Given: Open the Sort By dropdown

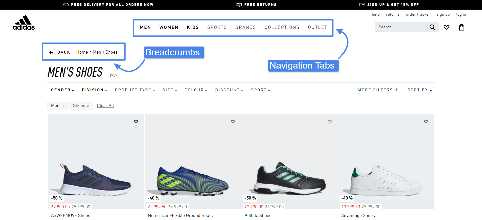Looking at the screenshot, I should (420, 90).
